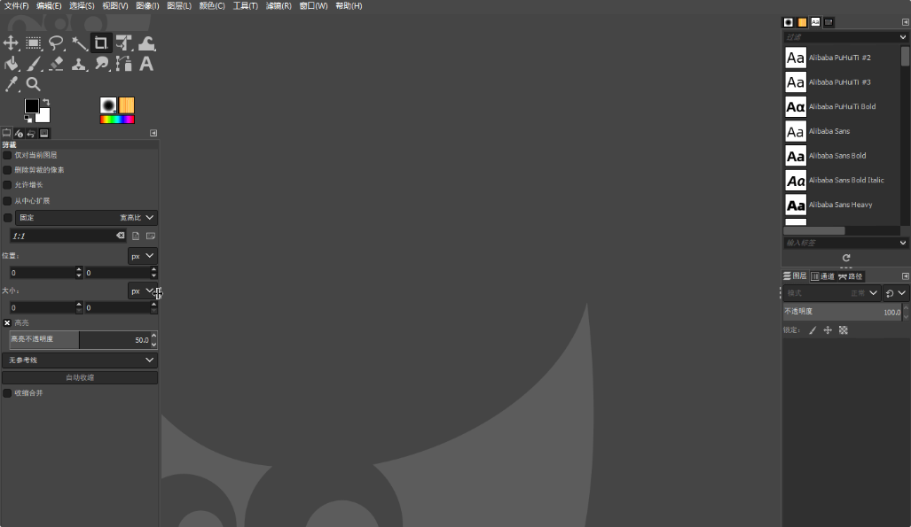
Task: Click the fonts list horizontal scrollbar
Action: click(814, 231)
